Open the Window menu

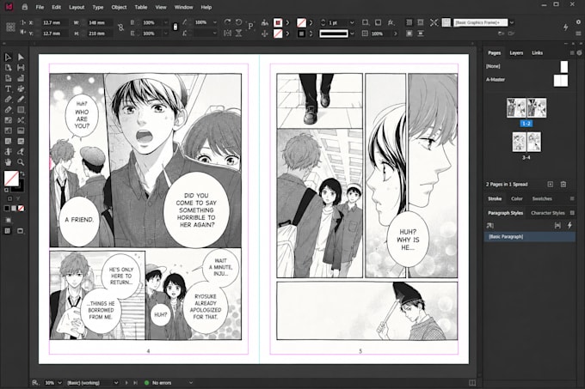183,7
